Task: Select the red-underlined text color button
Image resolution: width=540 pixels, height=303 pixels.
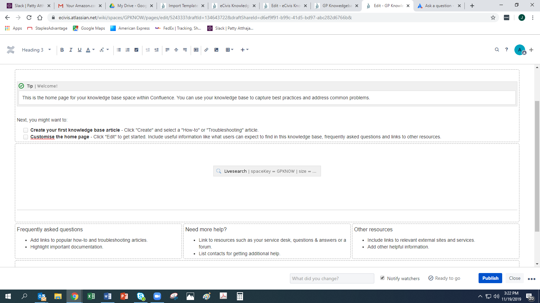Action: click(x=88, y=50)
